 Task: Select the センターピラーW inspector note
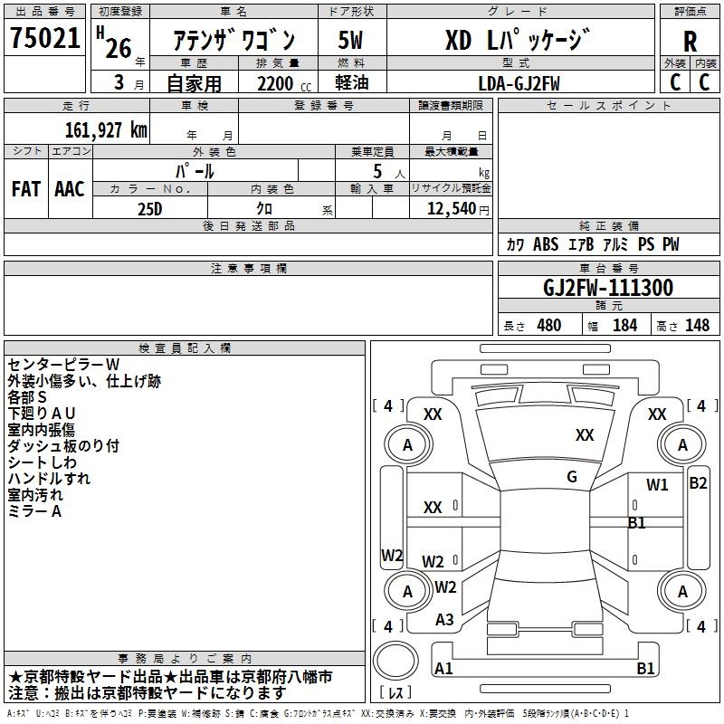coord(63,365)
